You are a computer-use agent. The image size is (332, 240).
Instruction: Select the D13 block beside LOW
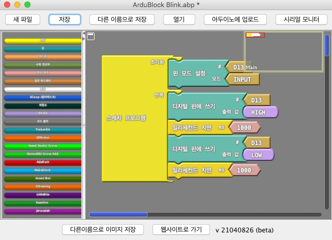(x=257, y=143)
